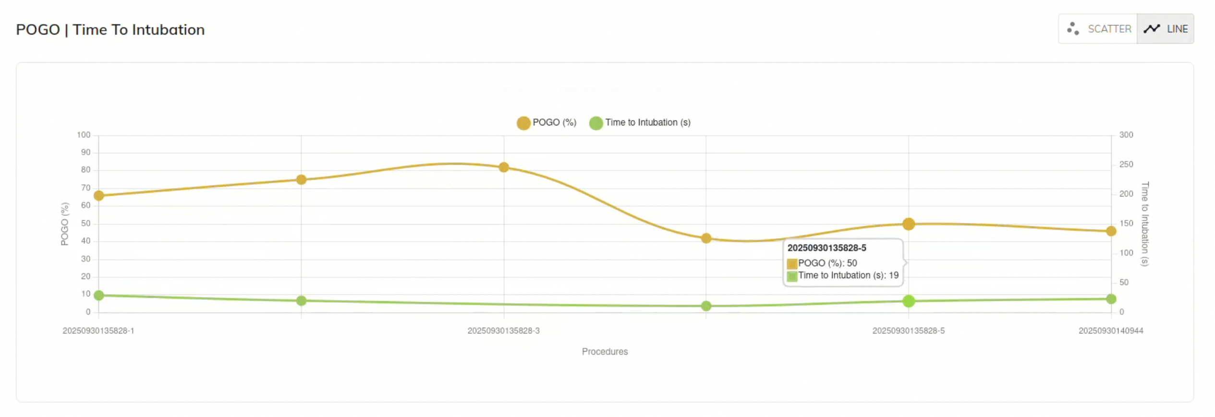Click the gold POGO legend circle
1215x417 pixels.
pos(523,123)
